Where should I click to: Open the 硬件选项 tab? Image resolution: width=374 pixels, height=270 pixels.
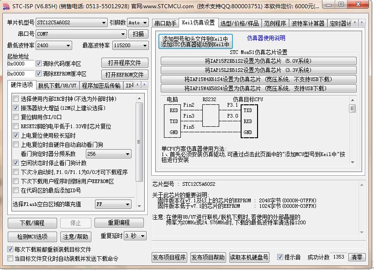pos(22,85)
